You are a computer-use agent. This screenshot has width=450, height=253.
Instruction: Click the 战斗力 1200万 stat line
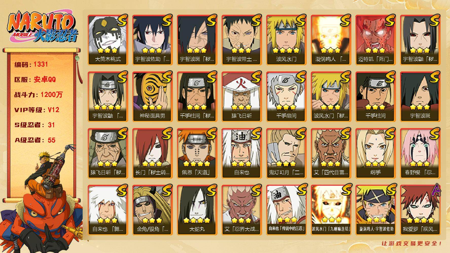[x=38, y=95]
